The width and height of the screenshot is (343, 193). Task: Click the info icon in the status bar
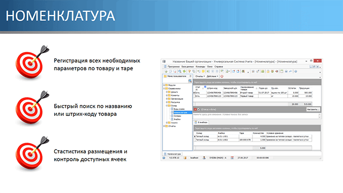[164, 158]
